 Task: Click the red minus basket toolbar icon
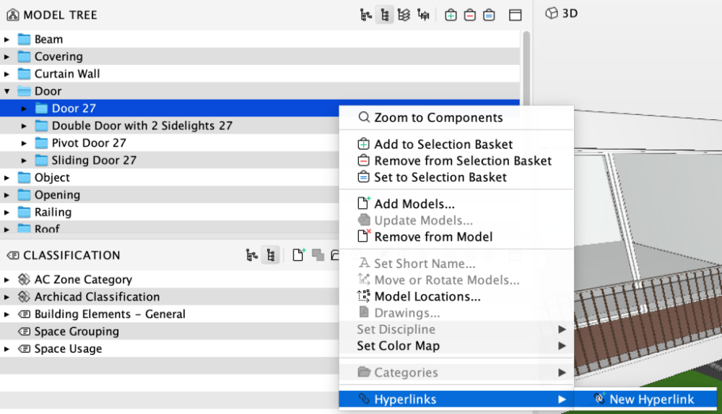(470, 15)
